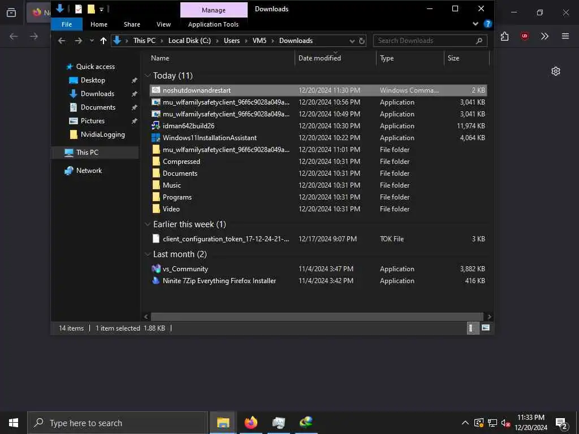The image size is (579, 434).
Task: Open the Windows Start menu
Action: [x=14, y=423]
